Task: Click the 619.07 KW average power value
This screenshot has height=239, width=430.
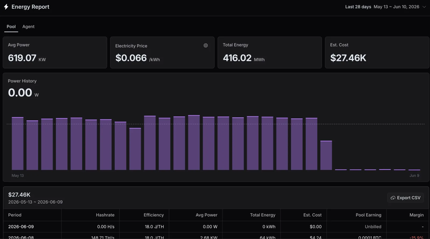Action: 27,58
